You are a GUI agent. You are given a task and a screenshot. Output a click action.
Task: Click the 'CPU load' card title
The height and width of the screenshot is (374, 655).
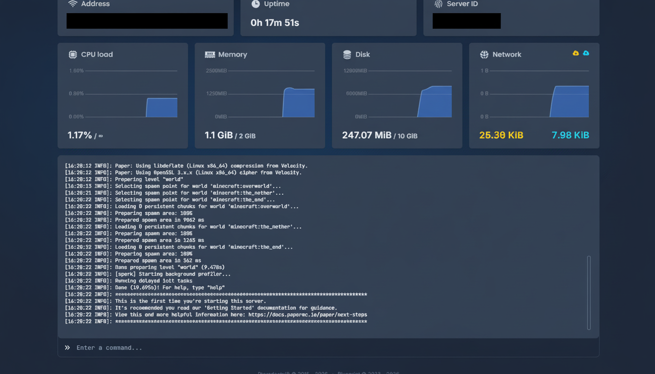pyautogui.click(x=97, y=55)
